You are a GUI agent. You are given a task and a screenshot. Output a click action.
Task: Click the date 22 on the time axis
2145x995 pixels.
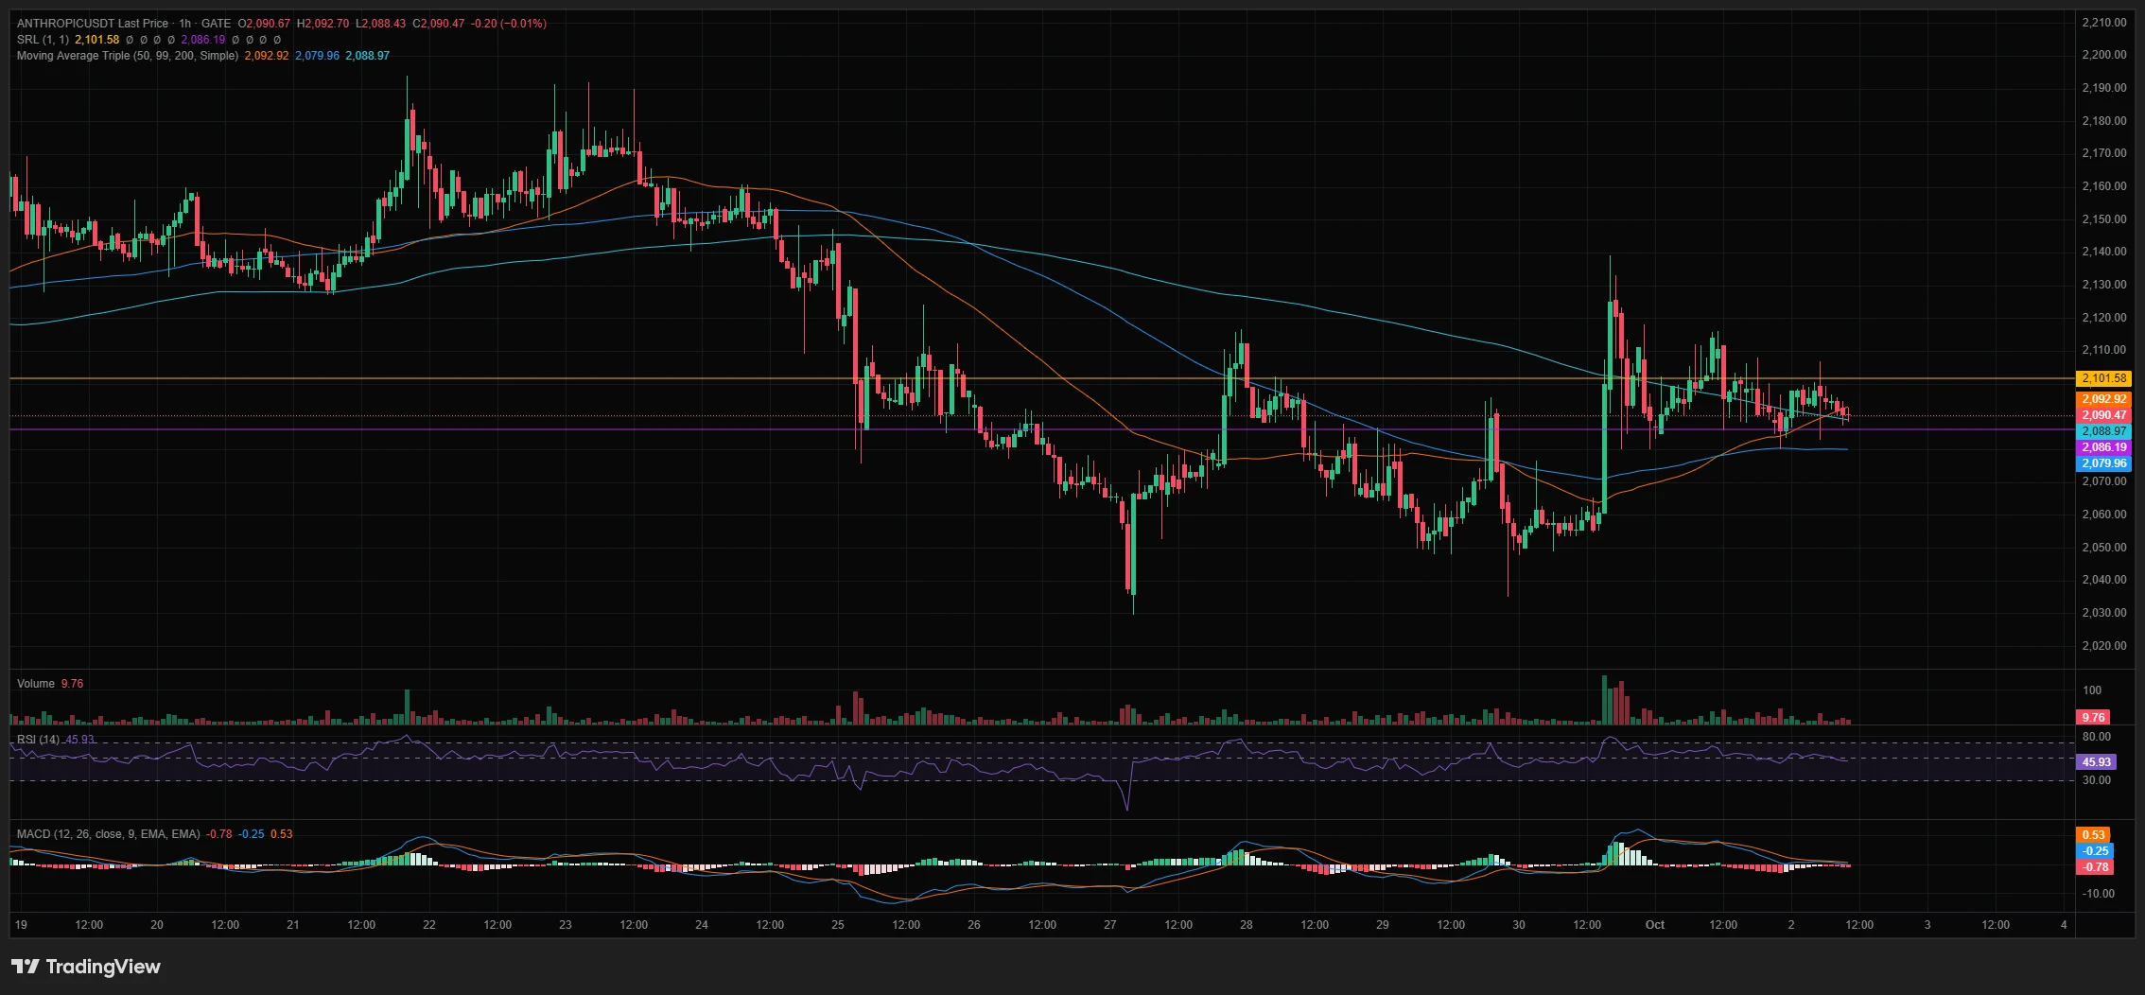[x=429, y=925]
